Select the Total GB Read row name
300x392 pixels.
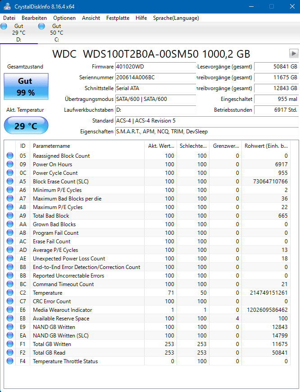click(x=49, y=353)
